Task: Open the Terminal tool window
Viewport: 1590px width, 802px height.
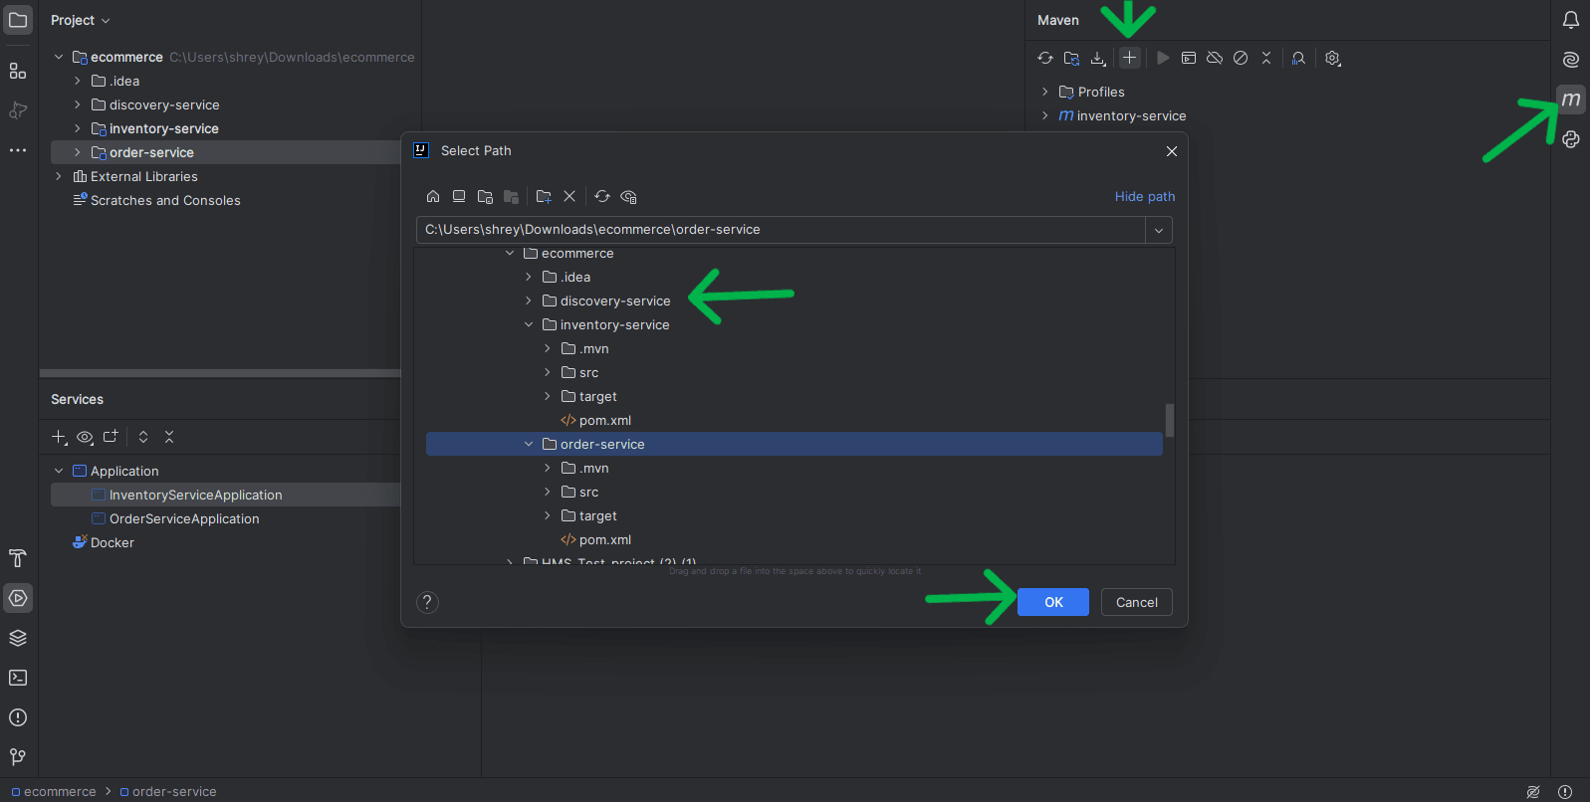Action: [x=18, y=678]
